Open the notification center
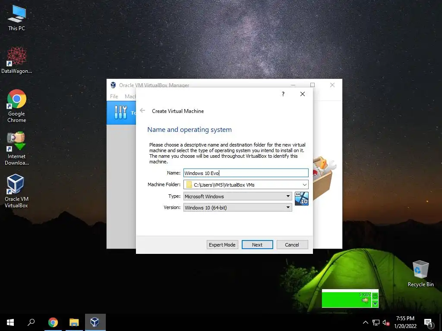This screenshot has width=442, height=331. point(428,322)
